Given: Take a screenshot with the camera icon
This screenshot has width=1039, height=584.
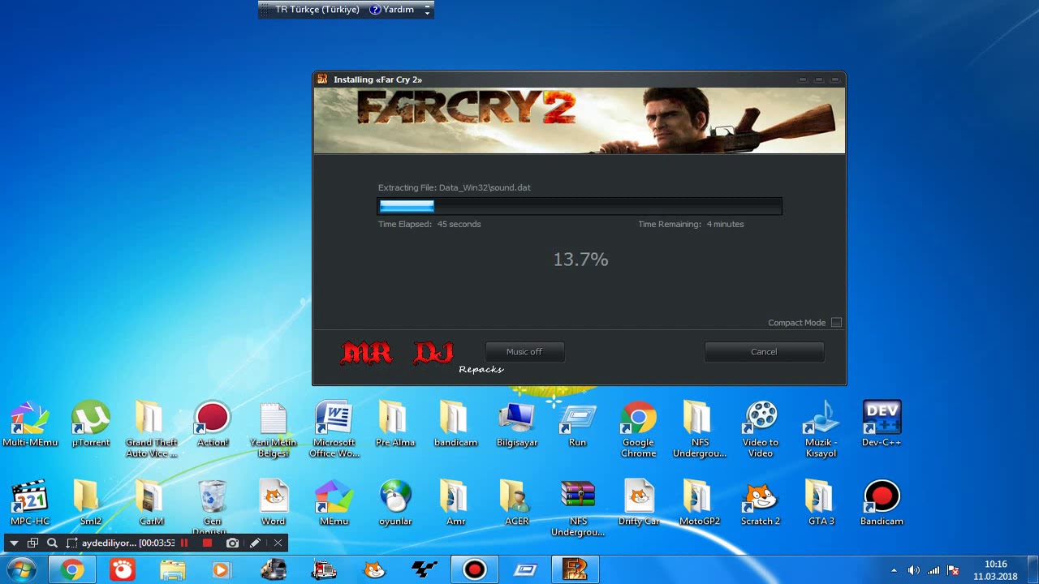Looking at the screenshot, I should point(232,543).
